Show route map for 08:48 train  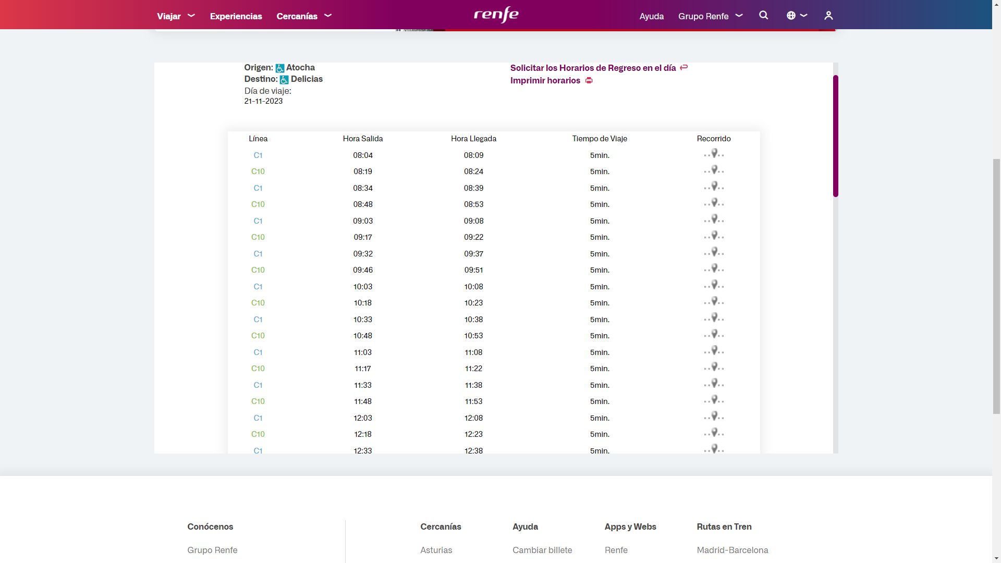714,203
